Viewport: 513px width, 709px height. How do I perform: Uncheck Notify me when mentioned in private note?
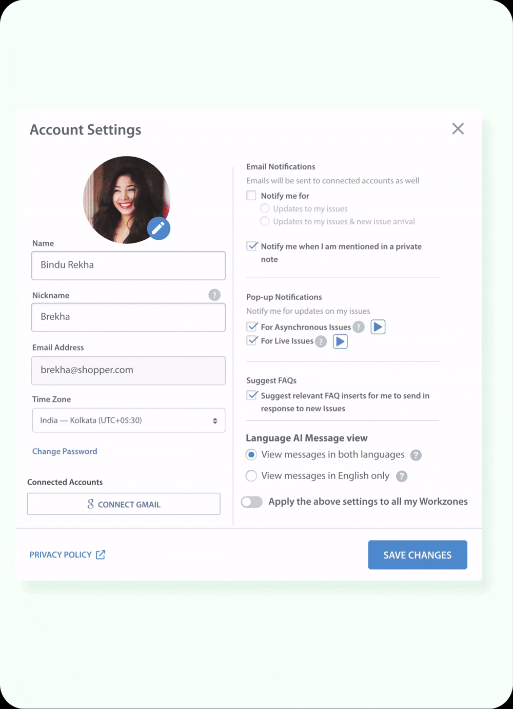coord(252,246)
